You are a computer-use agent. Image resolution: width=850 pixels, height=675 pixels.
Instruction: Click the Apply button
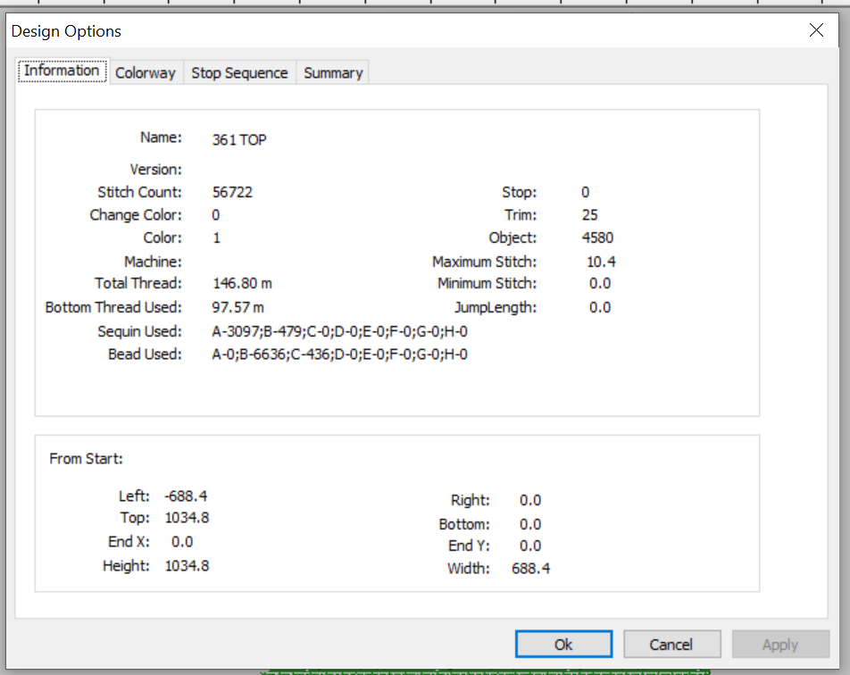pos(780,644)
